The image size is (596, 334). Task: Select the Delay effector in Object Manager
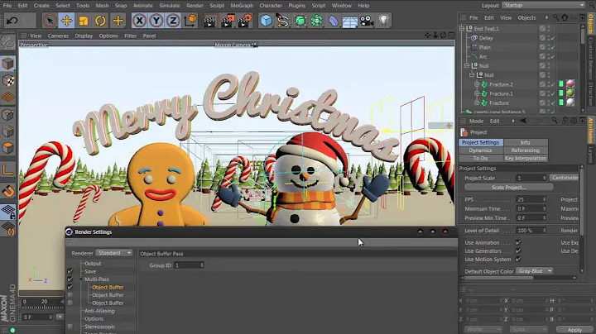tap(486, 38)
